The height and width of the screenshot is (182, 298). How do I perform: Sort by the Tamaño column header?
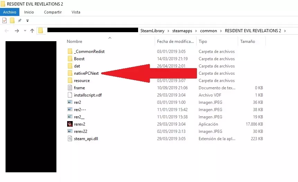[x=247, y=42]
